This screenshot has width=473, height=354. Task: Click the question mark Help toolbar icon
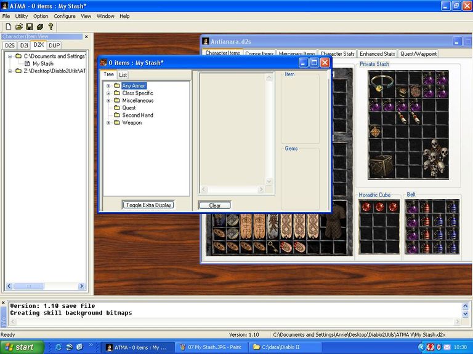[51, 27]
